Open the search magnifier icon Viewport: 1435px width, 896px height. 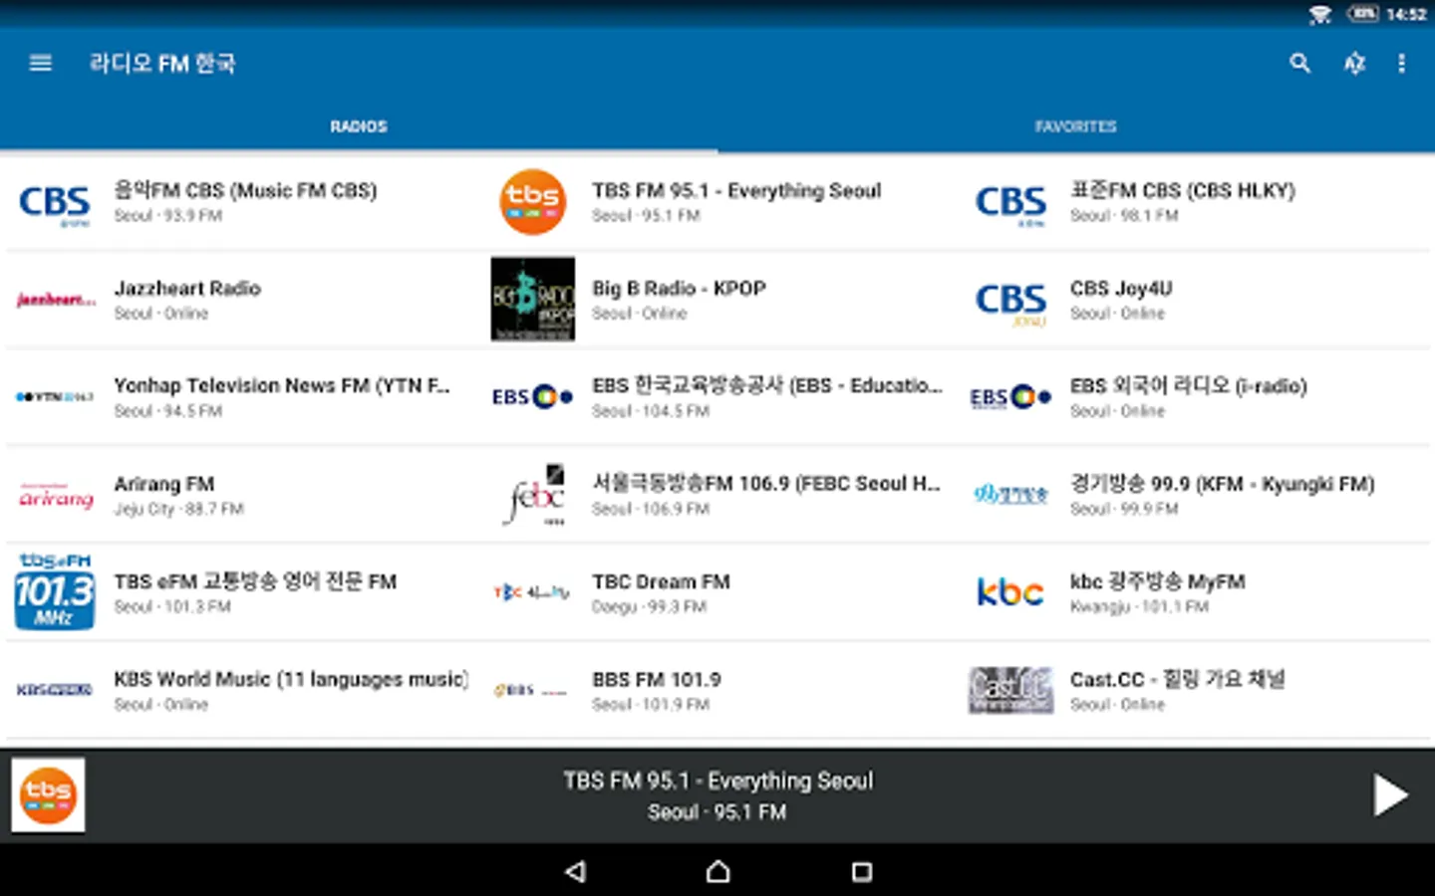1299,64
